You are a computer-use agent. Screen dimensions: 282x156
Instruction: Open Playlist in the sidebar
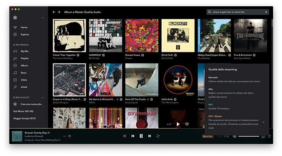25,58
